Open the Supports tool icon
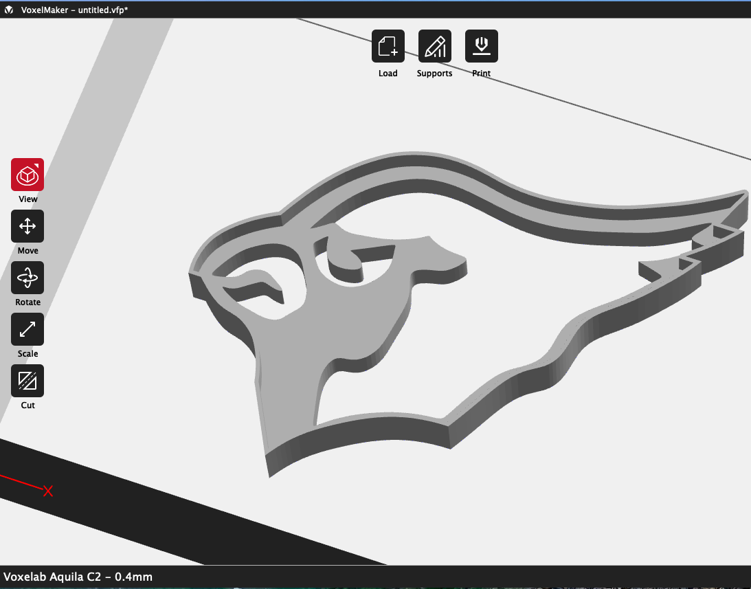 (x=435, y=46)
